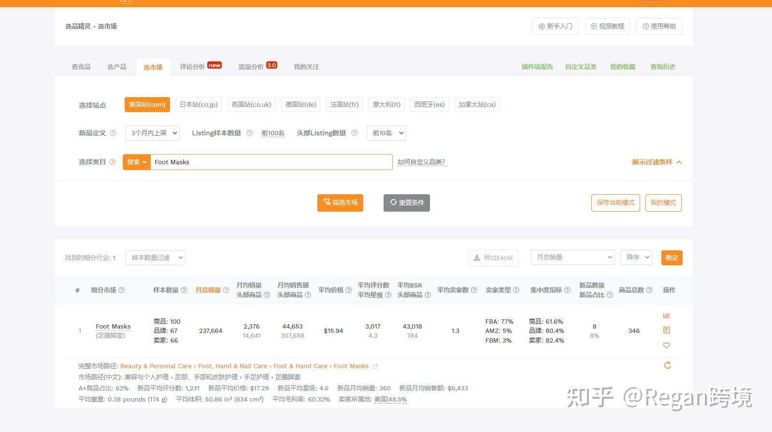Click the 前100名 listing sample value
This screenshot has width=772, height=432.
273,133
